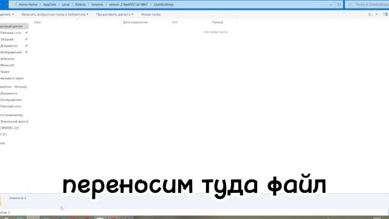
Task: Create a folder with 'Новая папка'
Action: [x=151, y=15]
